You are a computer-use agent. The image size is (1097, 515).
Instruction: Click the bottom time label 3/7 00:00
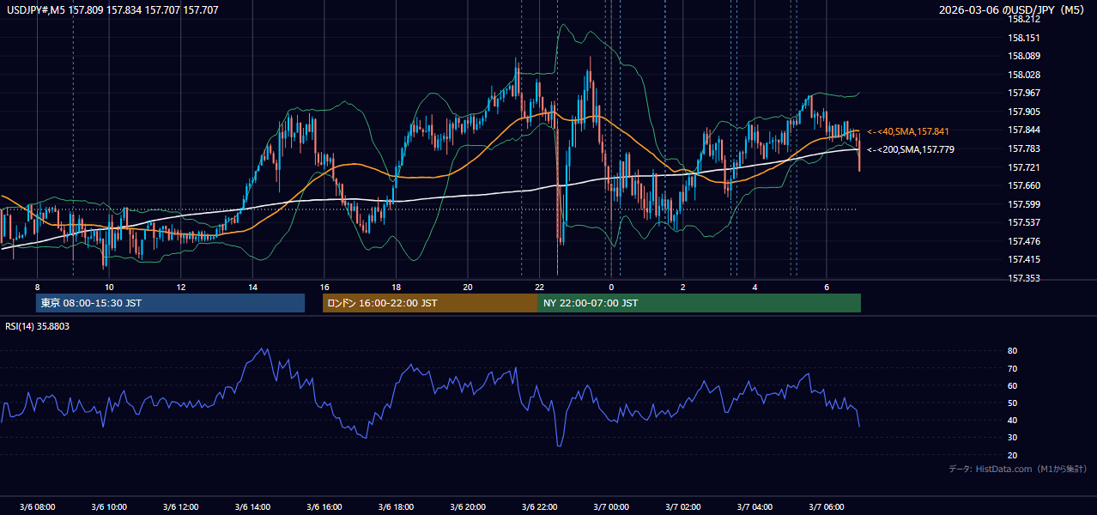[611, 507]
